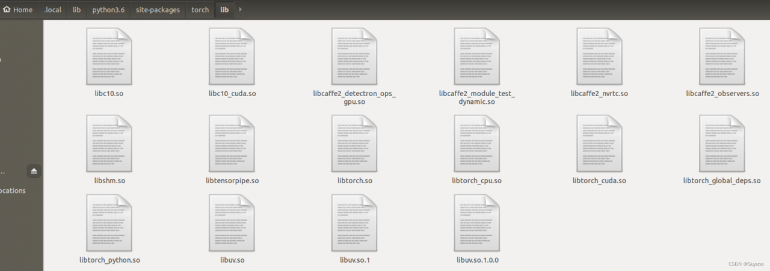
Task: Select the libc10.so file icon
Action: (x=109, y=56)
